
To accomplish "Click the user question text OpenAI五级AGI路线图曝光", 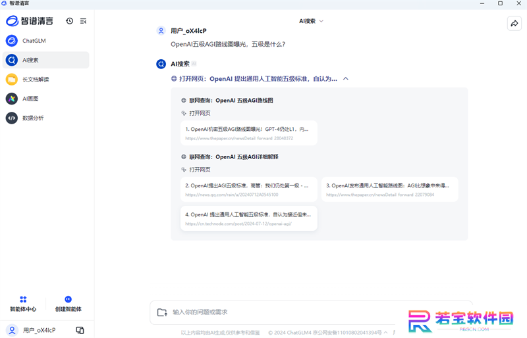I will click(x=228, y=44).
